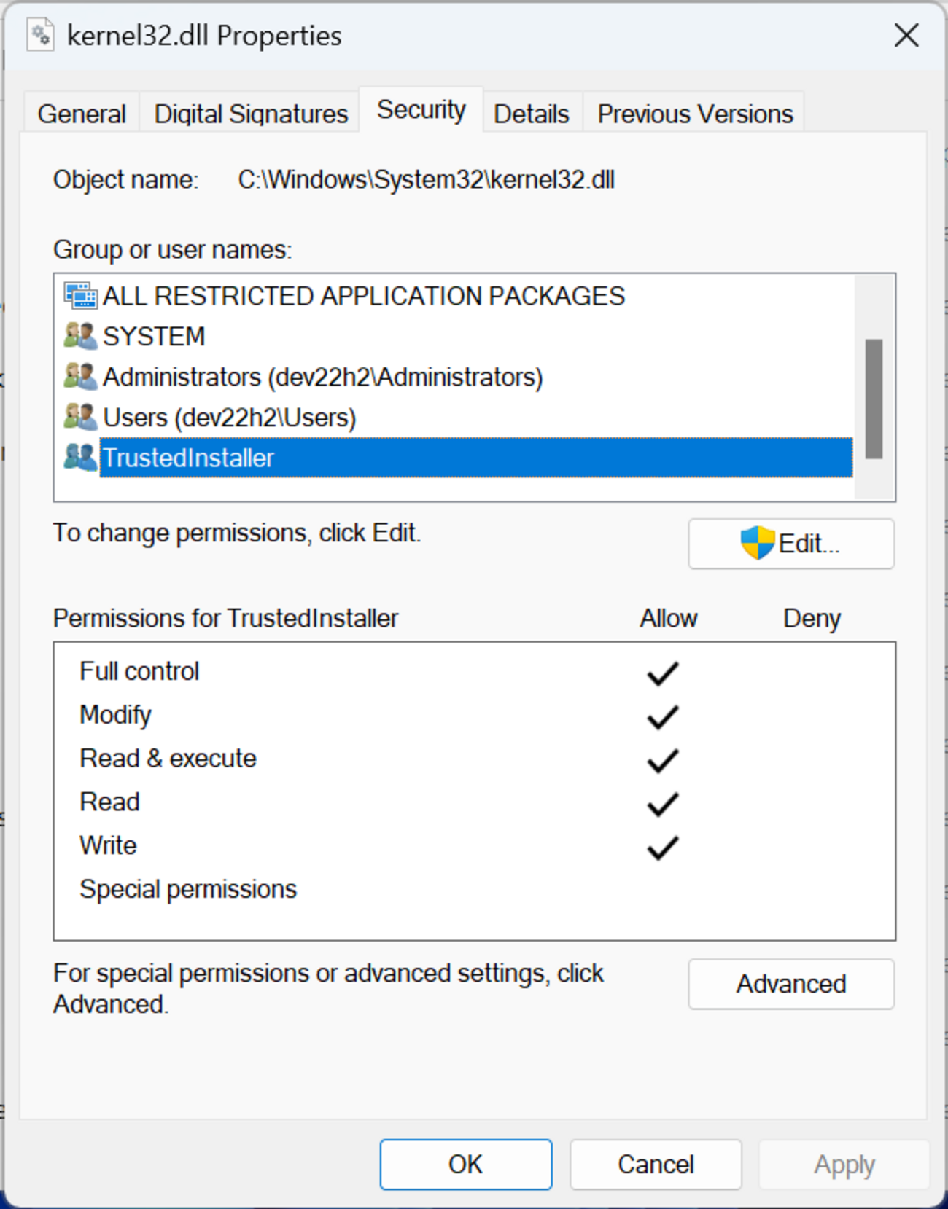Click the SYSTEM group icon

click(80, 336)
